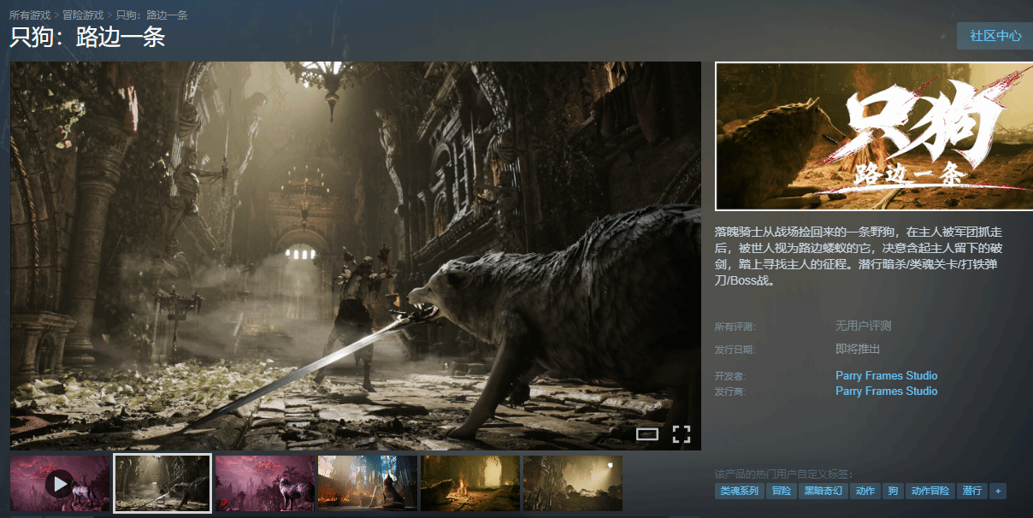This screenshot has height=518, width=1033.
Task: Select the 黑暗奇幻 tag
Action: 823,491
